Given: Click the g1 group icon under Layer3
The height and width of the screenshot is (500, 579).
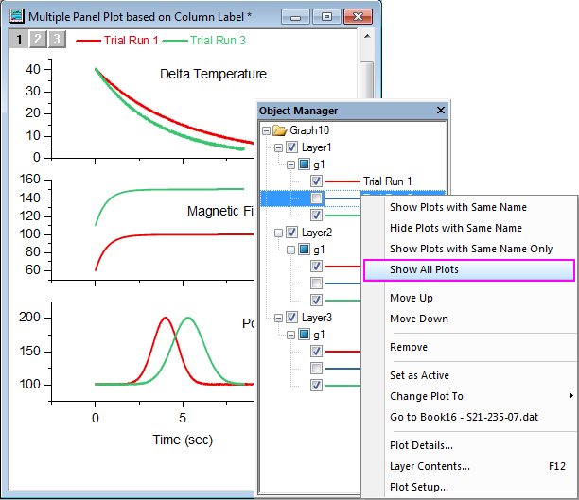Looking at the screenshot, I should click(x=305, y=335).
